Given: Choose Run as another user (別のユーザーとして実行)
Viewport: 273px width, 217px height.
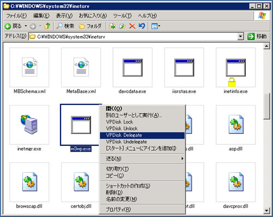Looking at the screenshot, I should pos(142,115).
